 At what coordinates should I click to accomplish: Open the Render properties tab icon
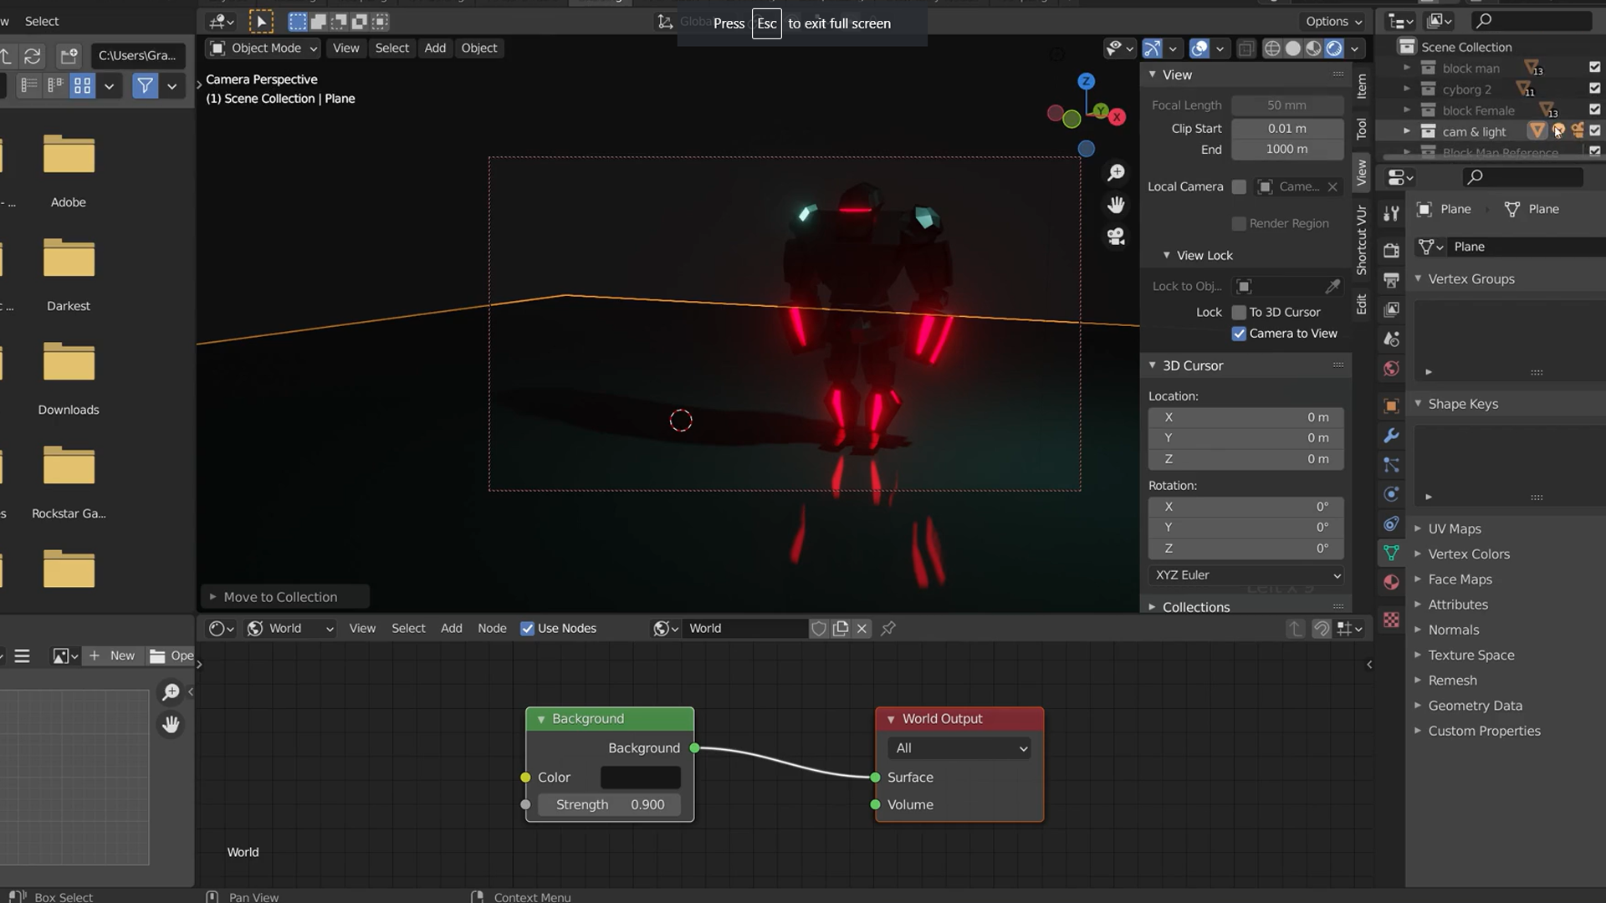1391,250
